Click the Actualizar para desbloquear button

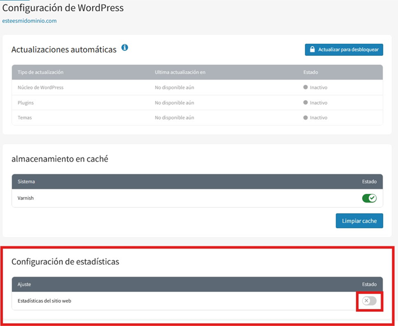tap(344, 49)
